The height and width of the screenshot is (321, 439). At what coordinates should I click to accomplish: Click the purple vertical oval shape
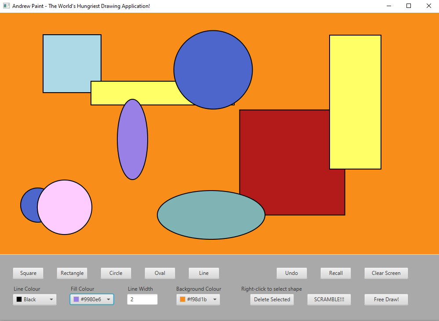tap(132, 140)
